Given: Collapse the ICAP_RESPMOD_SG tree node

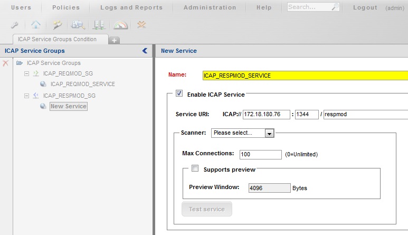Looking at the screenshot, I should click(26, 96).
